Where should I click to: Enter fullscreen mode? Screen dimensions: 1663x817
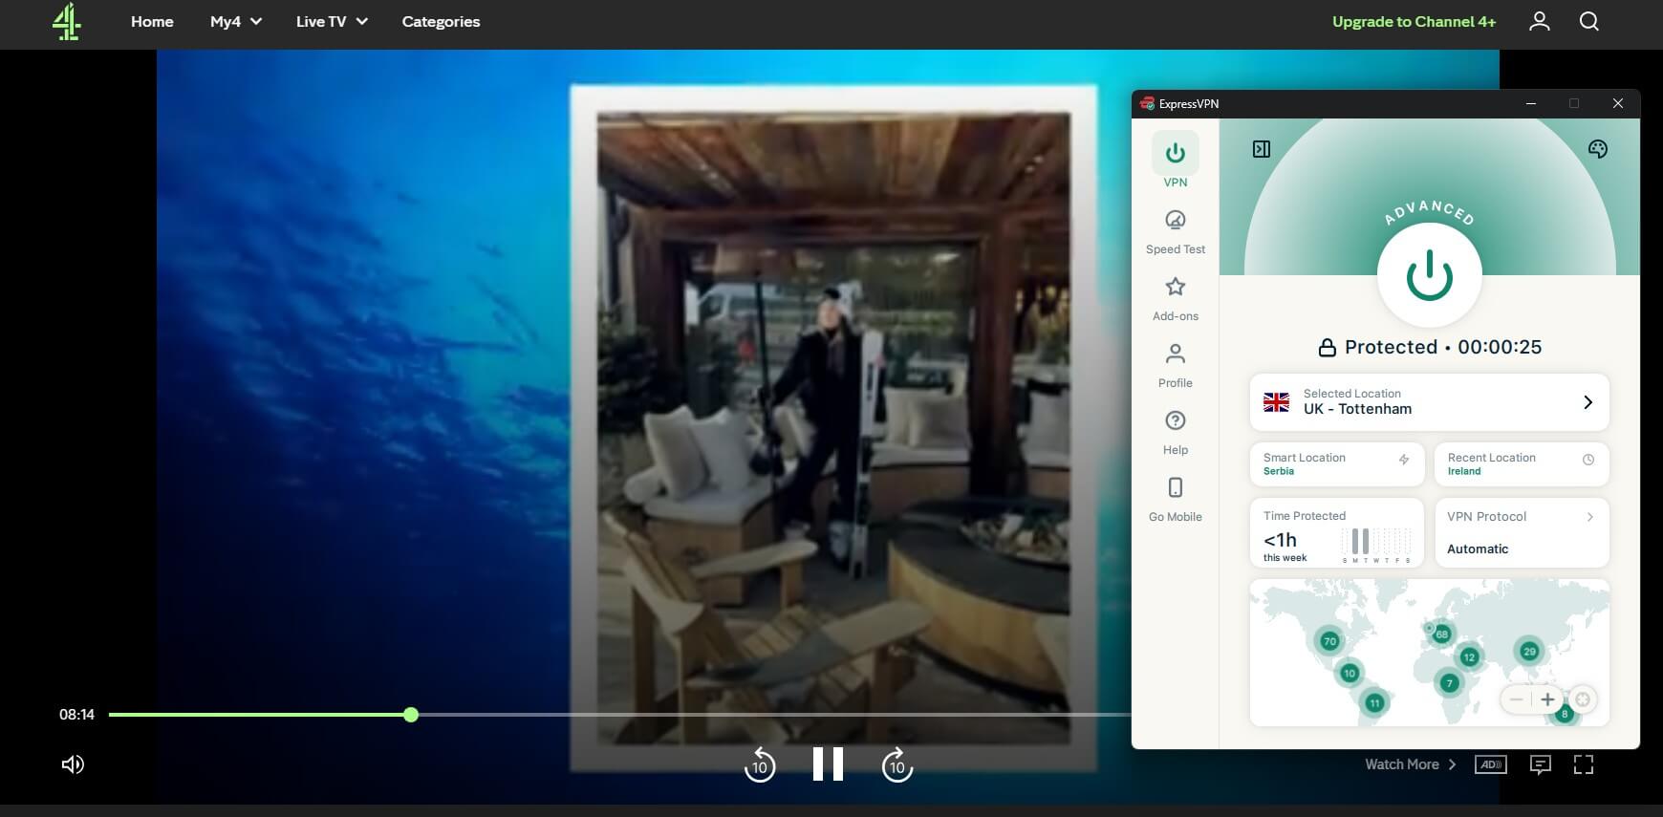(x=1584, y=764)
